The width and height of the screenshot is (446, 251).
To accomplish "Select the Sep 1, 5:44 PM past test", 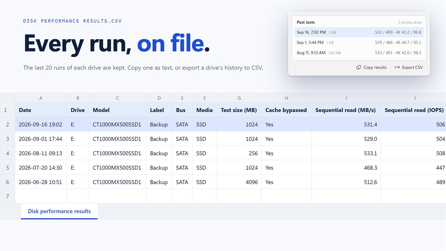I will (359, 43).
